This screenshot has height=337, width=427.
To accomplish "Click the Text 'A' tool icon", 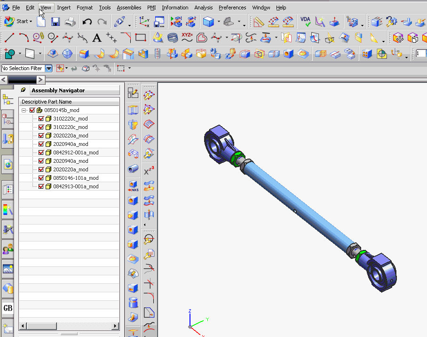I will click(97, 38).
